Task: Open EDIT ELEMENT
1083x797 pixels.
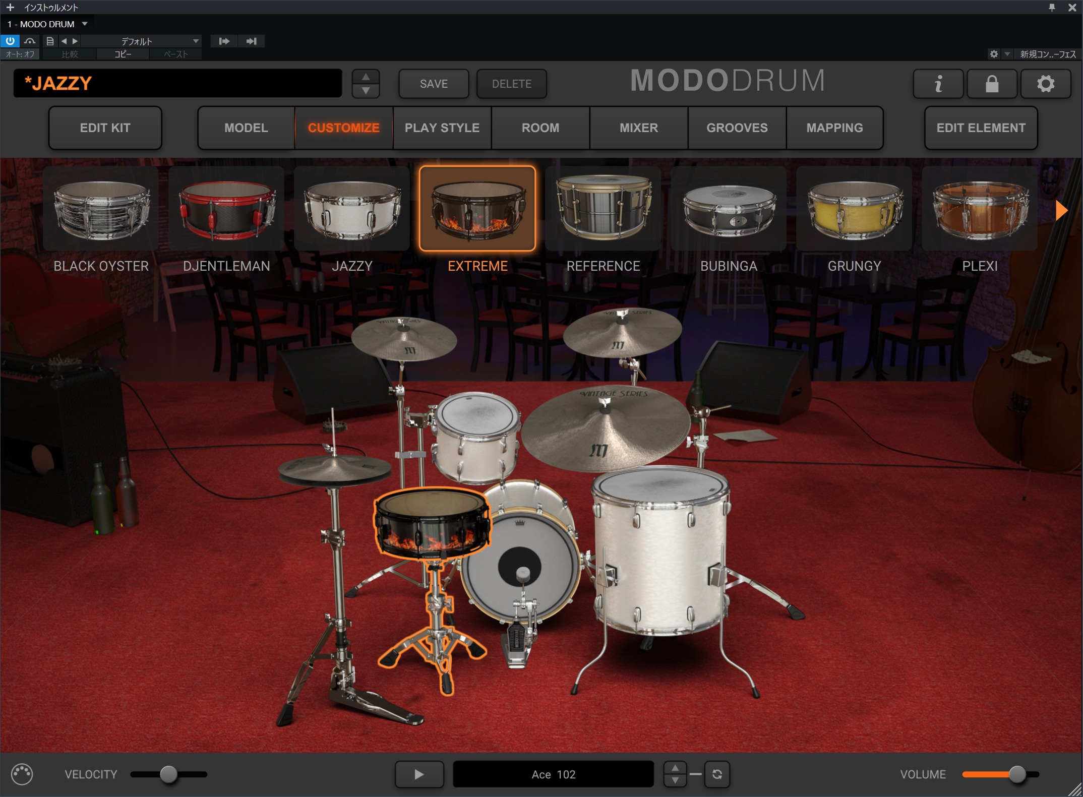Action: 981,128
